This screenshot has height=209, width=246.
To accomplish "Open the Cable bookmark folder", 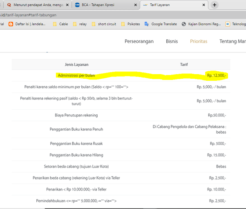I will (x=60, y=24).
